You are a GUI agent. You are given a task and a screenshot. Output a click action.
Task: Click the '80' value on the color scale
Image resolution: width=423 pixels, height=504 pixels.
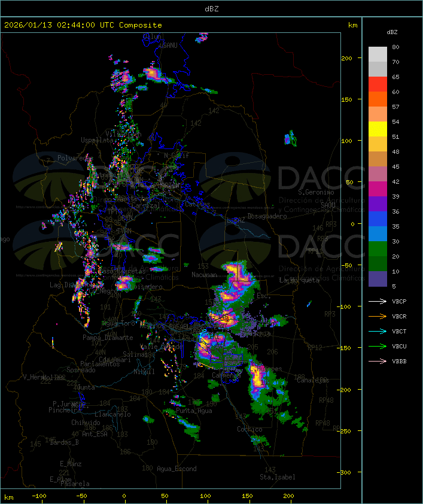pos(395,47)
